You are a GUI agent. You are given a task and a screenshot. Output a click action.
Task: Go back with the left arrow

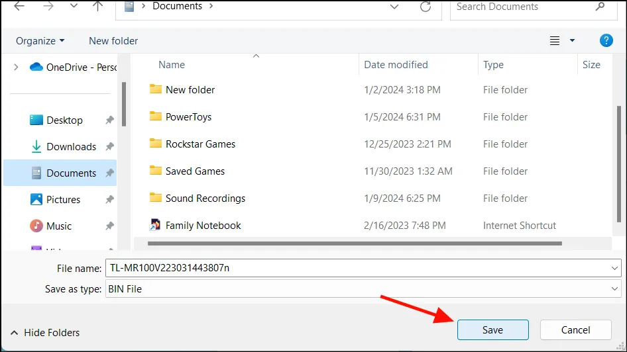click(19, 7)
